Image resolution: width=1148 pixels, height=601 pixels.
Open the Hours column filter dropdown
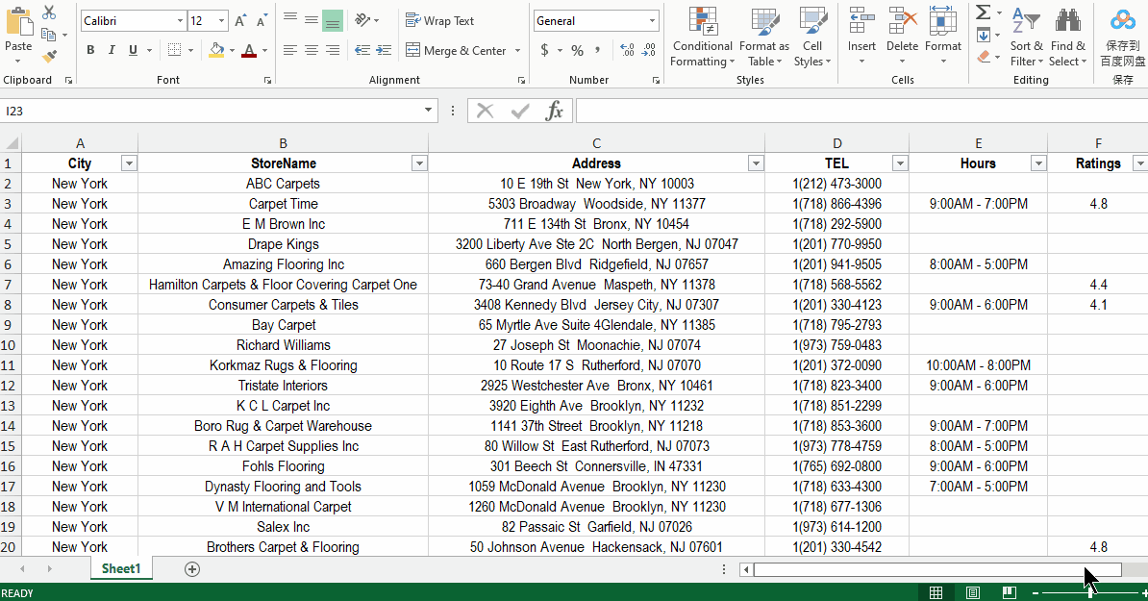click(1039, 163)
